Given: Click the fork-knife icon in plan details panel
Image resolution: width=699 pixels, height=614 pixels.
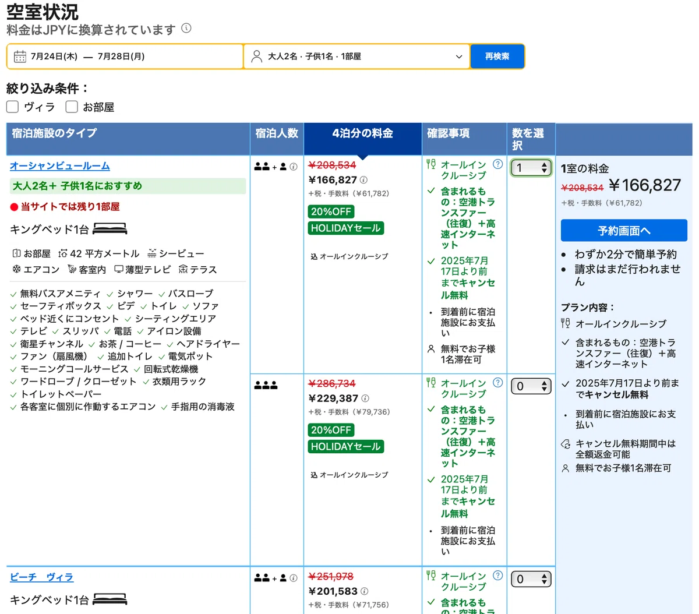Looking at the screenshot, I should click(x=565, y=323).
